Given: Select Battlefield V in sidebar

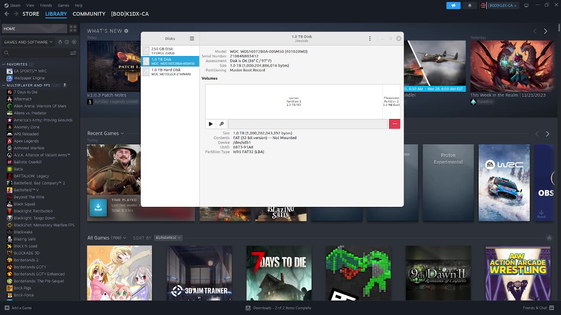Looking at the screenshot, I should point(26,190).
